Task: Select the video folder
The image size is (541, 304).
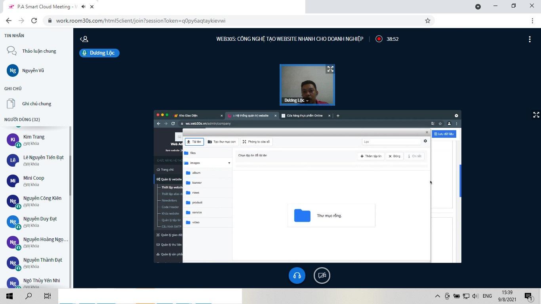Action: pos(208,222)
